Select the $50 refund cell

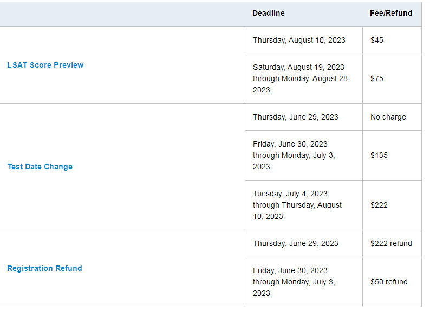click(392, 282)
